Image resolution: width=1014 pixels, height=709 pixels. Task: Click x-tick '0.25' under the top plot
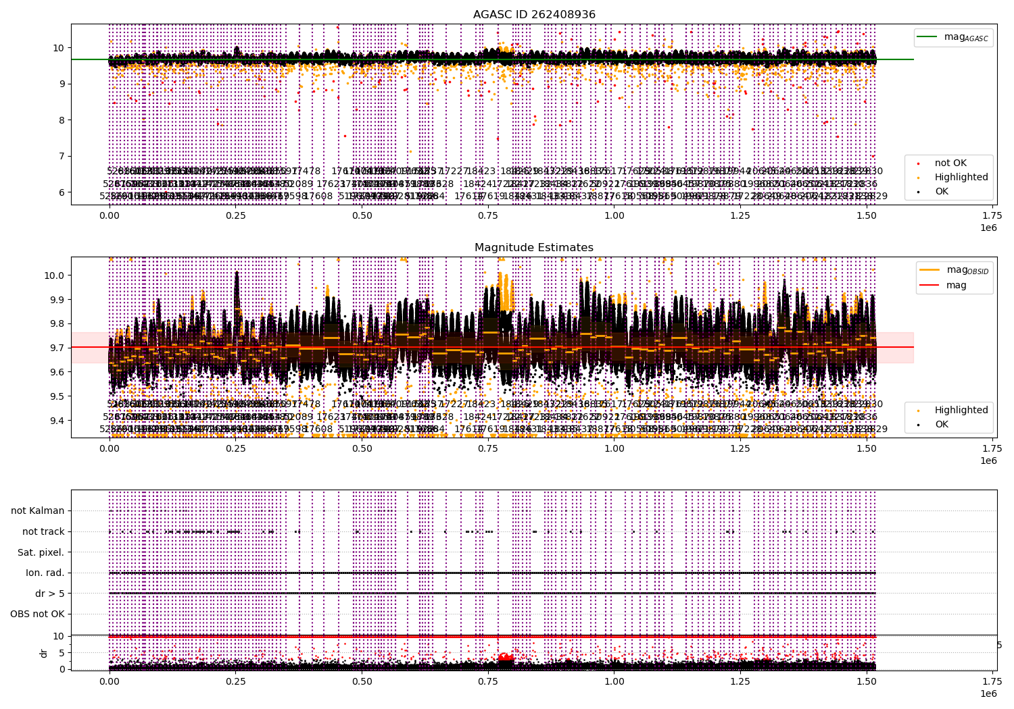(235, 216)
